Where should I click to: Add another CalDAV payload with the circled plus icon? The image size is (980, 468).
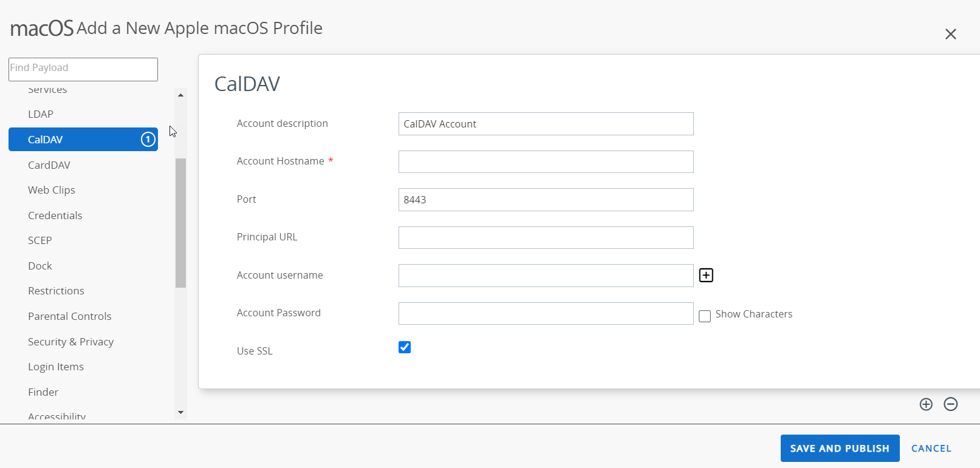tap(926, 404)
